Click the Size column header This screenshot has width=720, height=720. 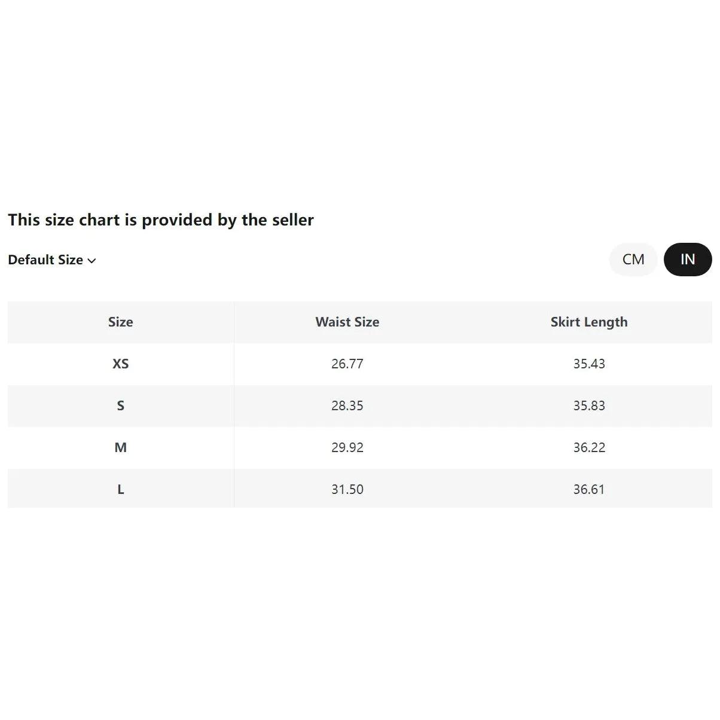tap(120, 322)
